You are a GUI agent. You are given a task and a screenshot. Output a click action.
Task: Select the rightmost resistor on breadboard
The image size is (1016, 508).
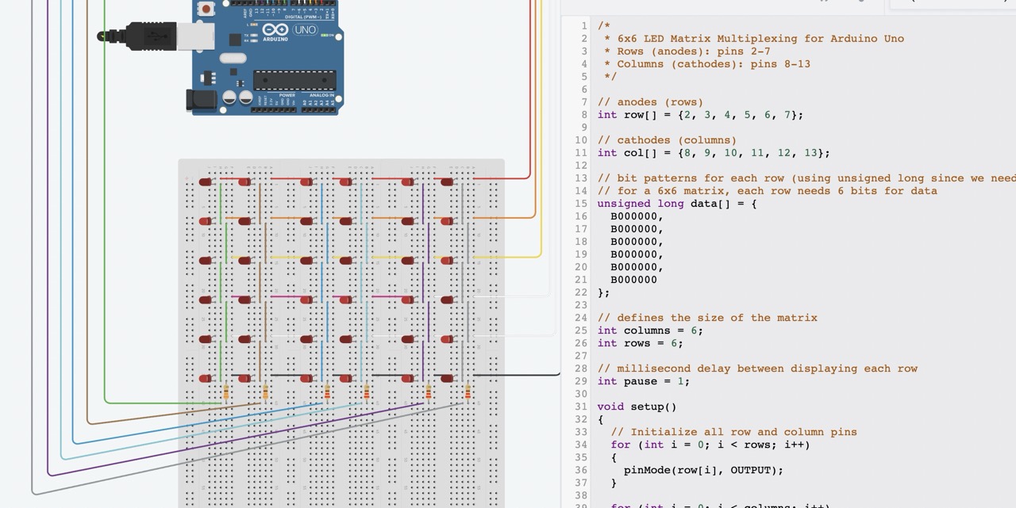pyautogui.click(x=468, y=392)
